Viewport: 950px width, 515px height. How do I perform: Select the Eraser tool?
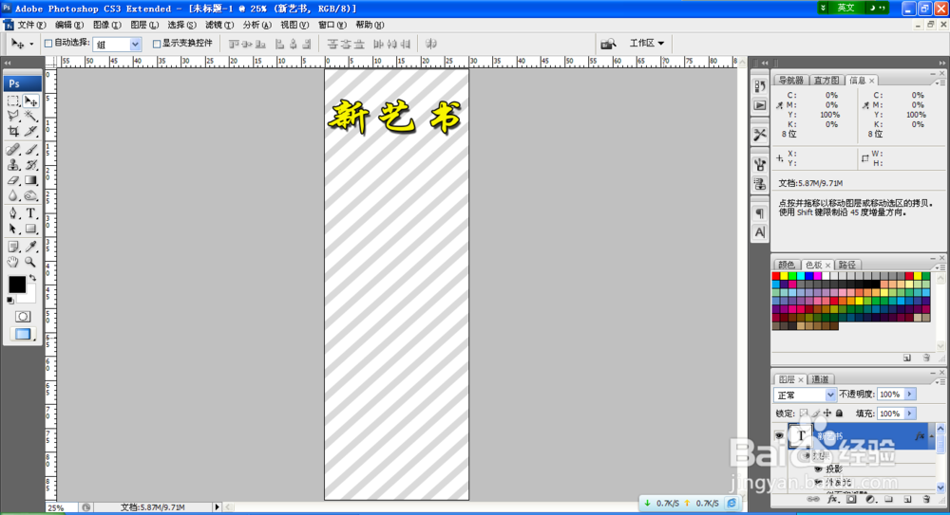[13, 180]
